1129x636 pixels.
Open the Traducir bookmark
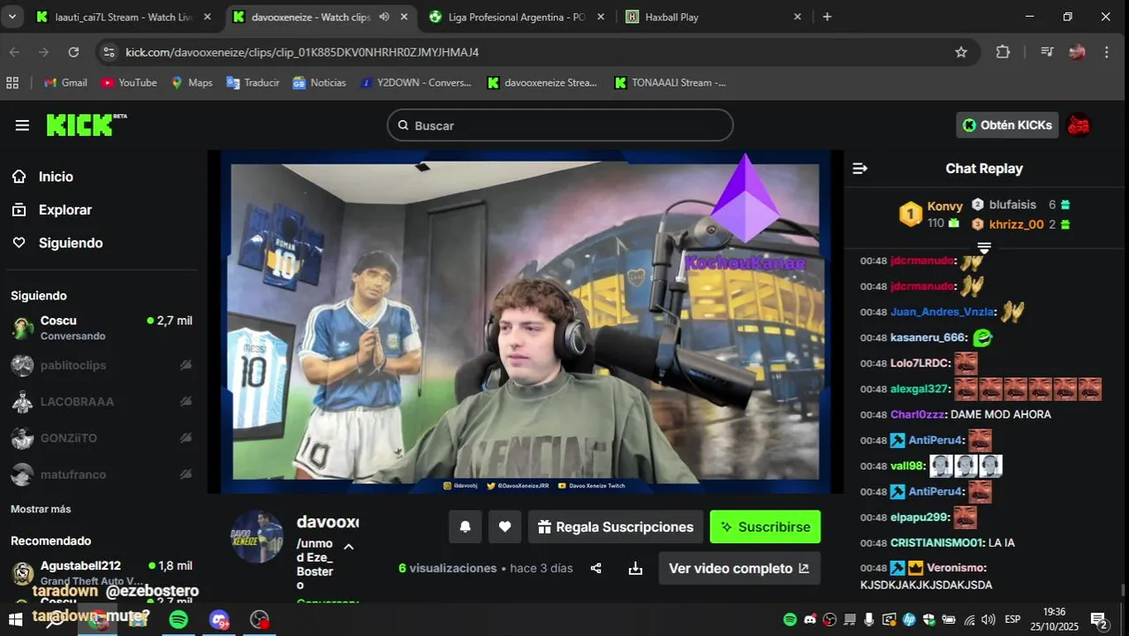[x=253, y=82]
